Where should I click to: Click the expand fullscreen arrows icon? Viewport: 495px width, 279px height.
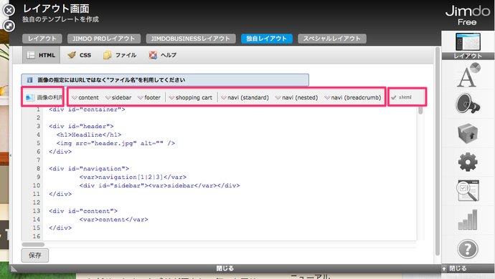9,26
